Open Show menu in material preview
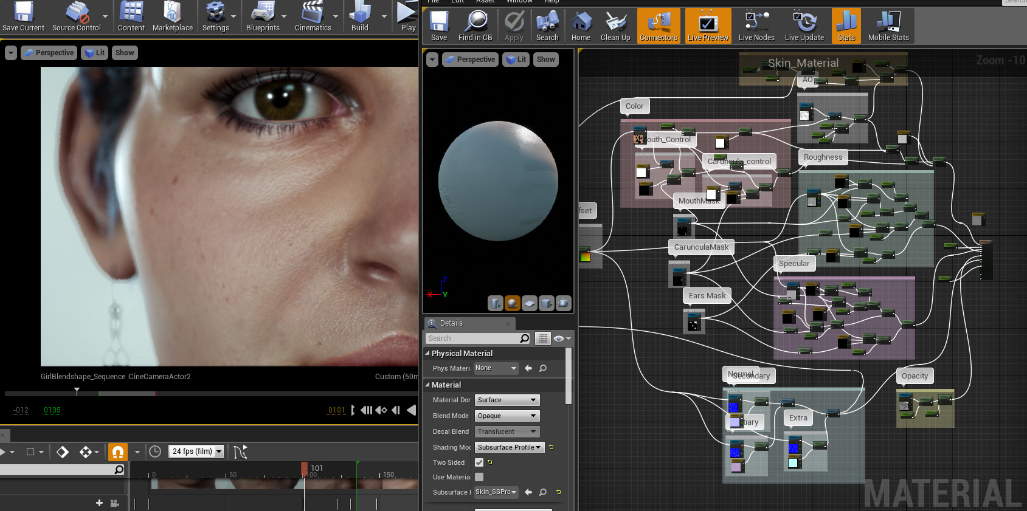 click(545, 60)
